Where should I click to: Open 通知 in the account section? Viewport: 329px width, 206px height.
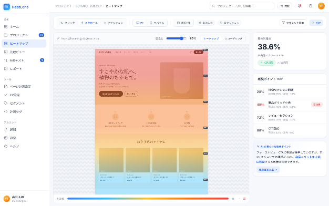click(24, 129)
